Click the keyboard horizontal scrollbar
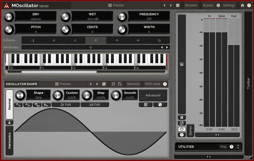The height and width of the screenshot is (161, 254). tap(59, 72)
